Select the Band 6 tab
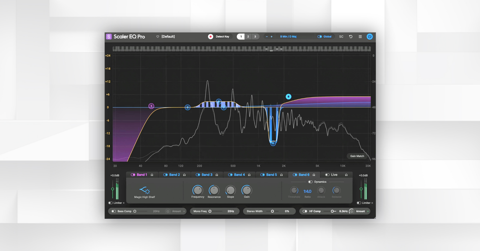This screenshot has width=480, height=251. tap(304, 175)
